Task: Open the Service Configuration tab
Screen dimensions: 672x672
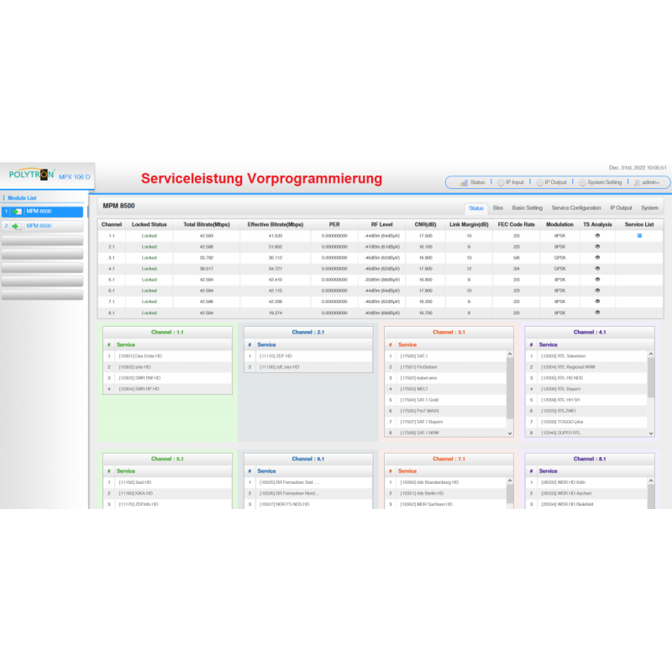Action: click(x=576, y=207)
